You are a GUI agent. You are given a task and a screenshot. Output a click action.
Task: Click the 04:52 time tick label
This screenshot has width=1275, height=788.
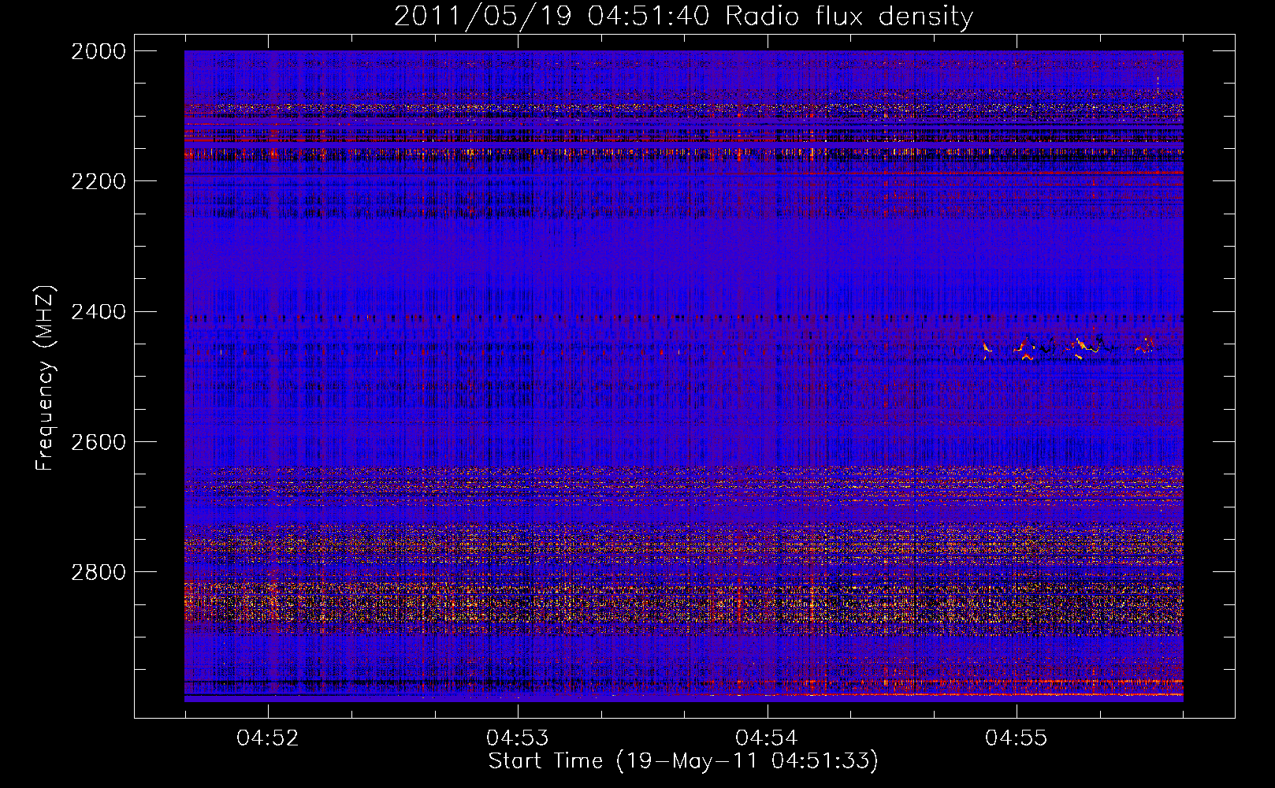coord(268,738)
